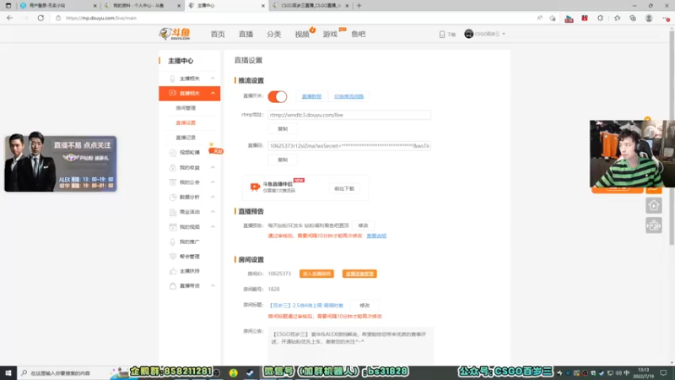
Task: Click the blue link right of 直播教程
Action: tap(348, 96)
